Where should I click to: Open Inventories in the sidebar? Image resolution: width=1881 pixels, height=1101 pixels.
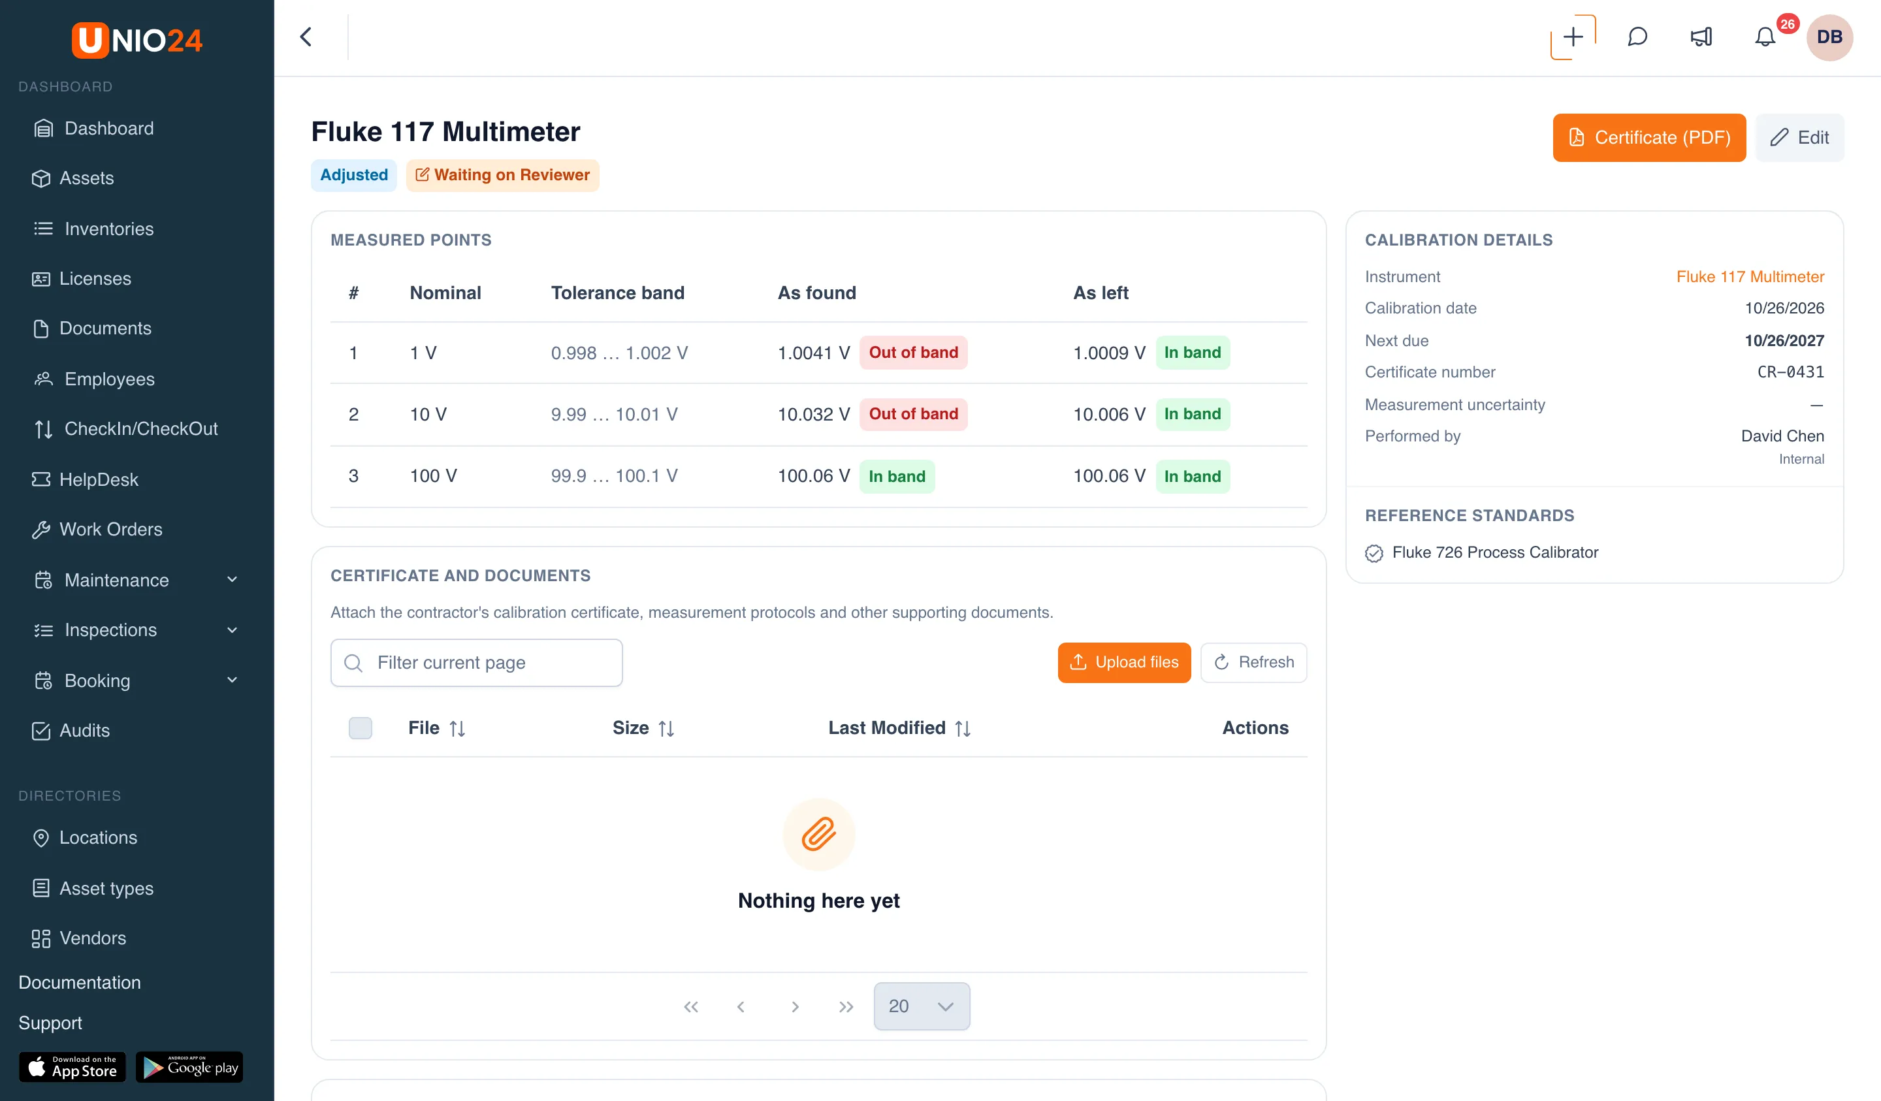point(93,229)
